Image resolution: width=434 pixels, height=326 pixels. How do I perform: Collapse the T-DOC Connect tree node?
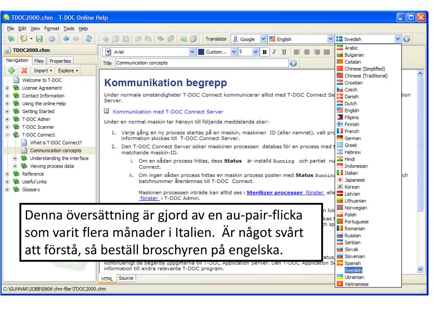point(8,135)
